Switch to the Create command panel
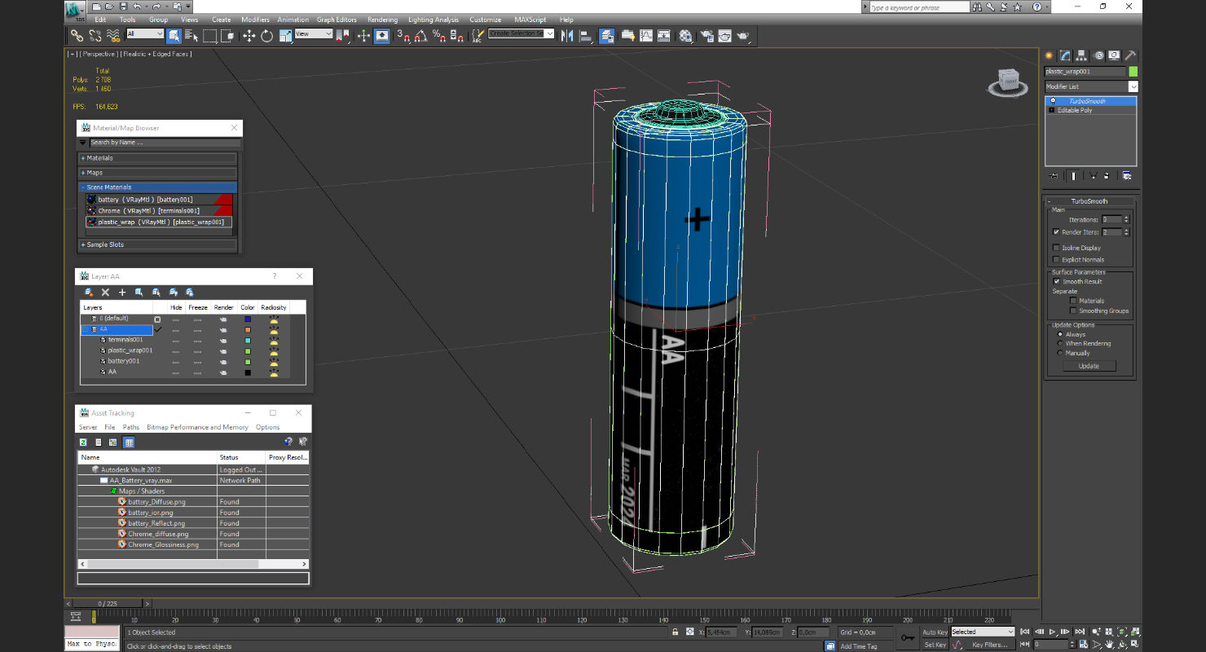The image size is (1206, 652). tap(1050, 55)
